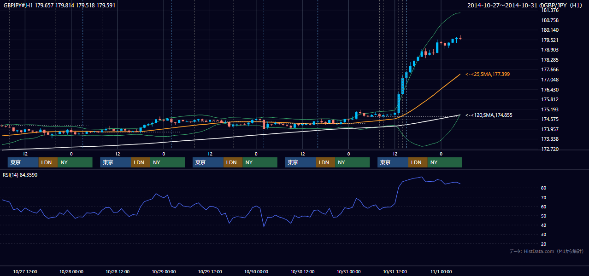This screenshot has width=589, height=276.
Task: Click the 177.048 price axis value
Action: pos(549,80)
